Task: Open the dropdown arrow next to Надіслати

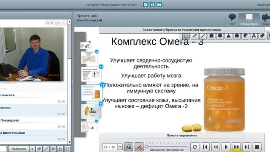Action: tap(32, 149)
